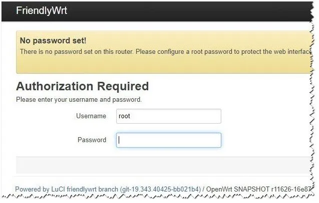
Task: Click the Username label
Action: click(x=91, y=116)
